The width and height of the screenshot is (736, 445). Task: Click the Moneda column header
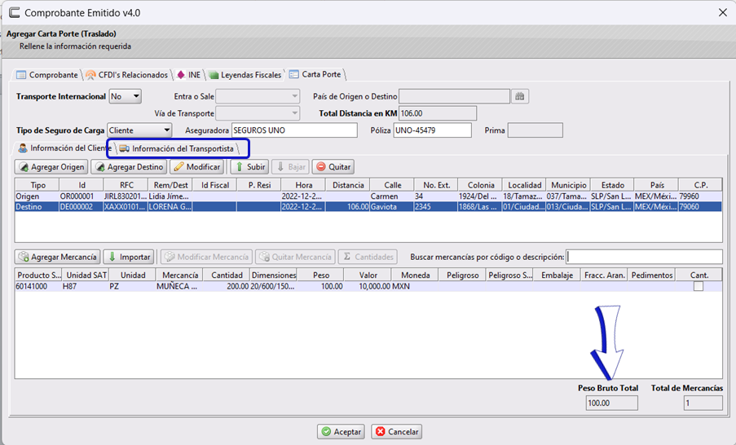click(415, 275)
